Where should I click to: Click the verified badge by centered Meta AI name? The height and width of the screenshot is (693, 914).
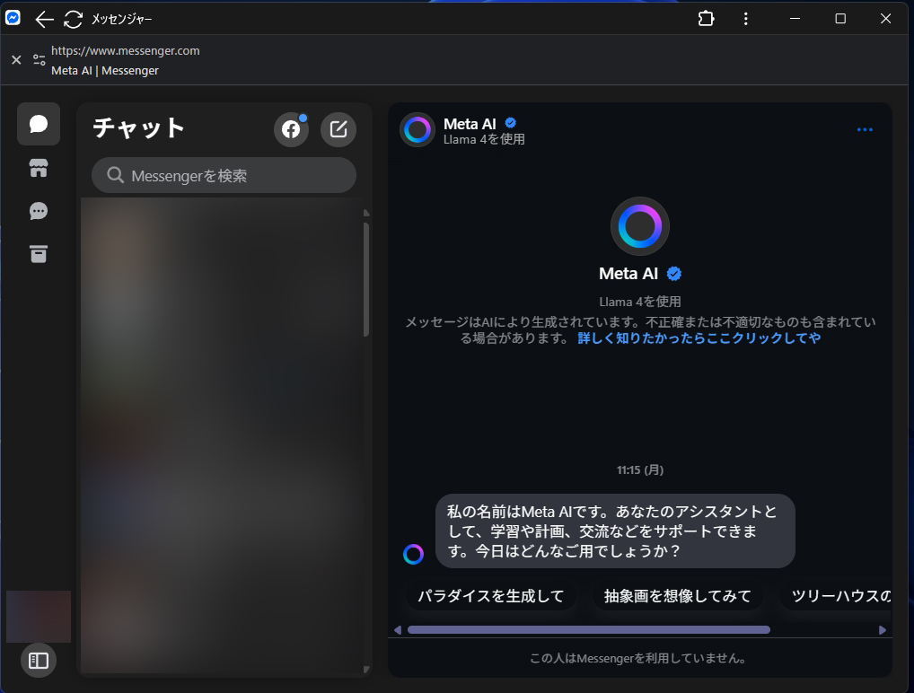pyautogui.click(x=674, y=274)
